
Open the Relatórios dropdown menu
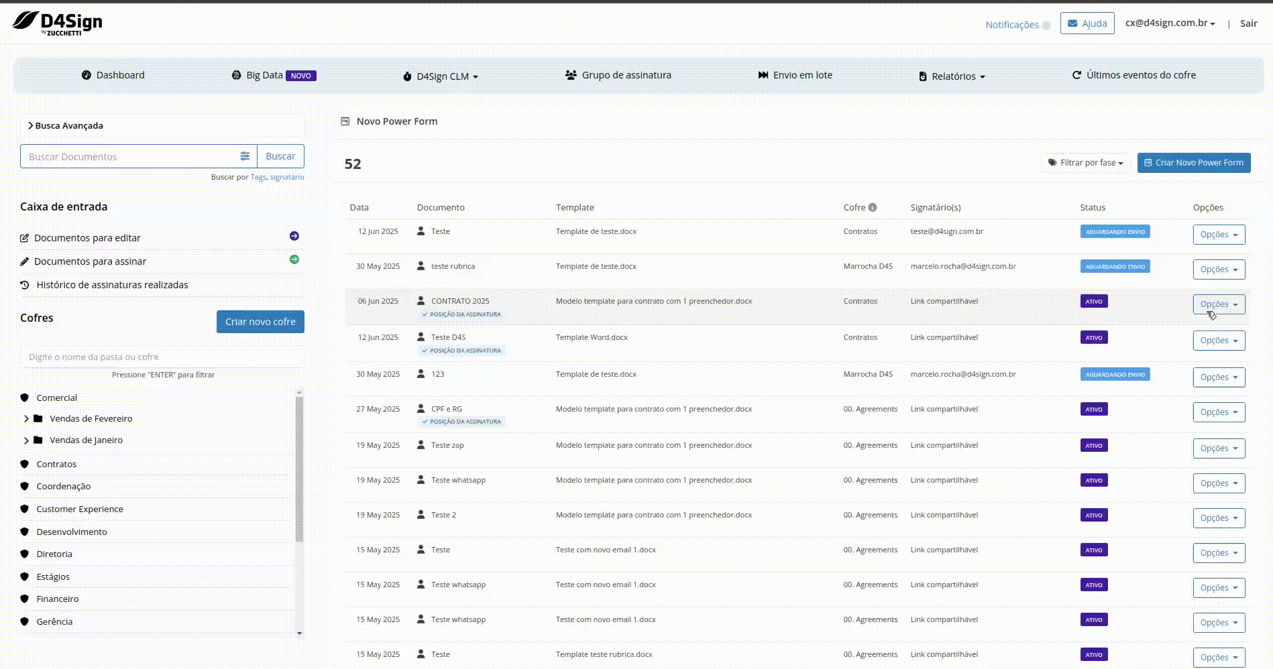point(952,76)
